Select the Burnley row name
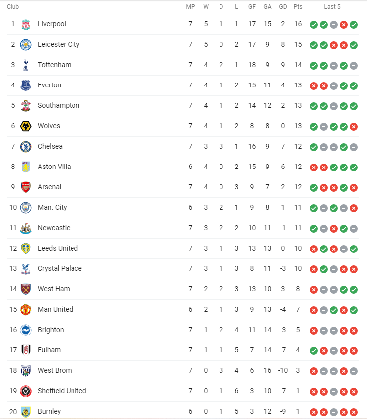 (x=49, y=411)
